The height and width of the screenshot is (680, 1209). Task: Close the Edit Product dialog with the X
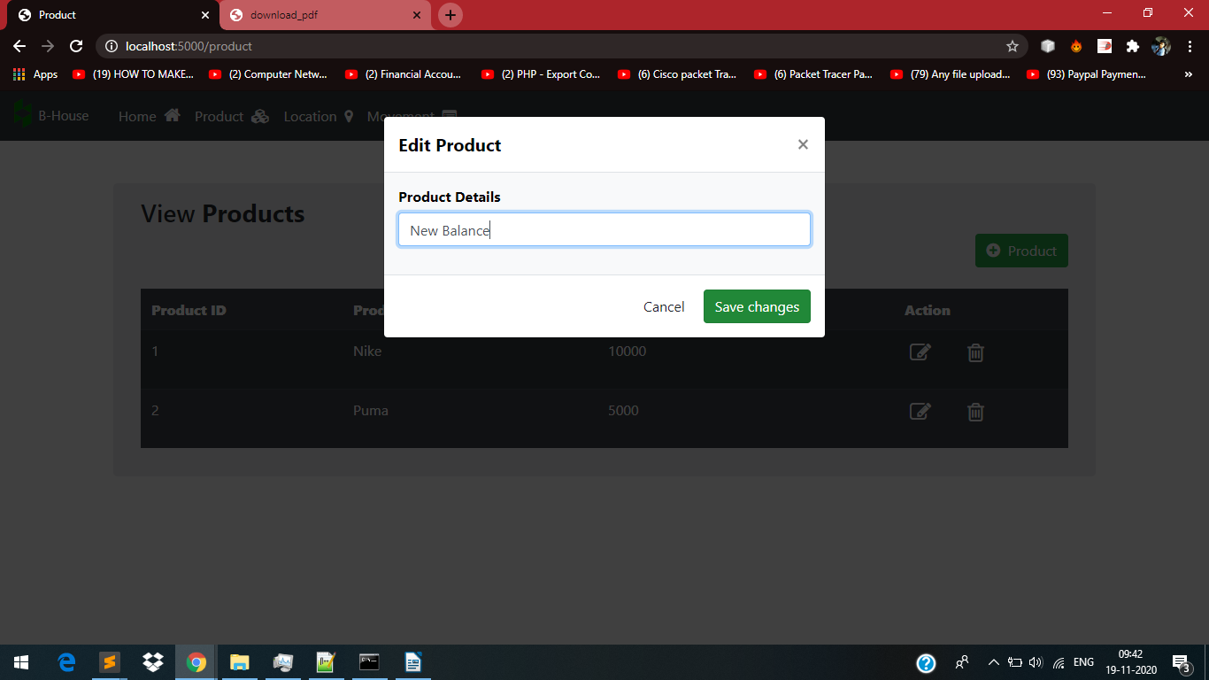click(803, 144)
